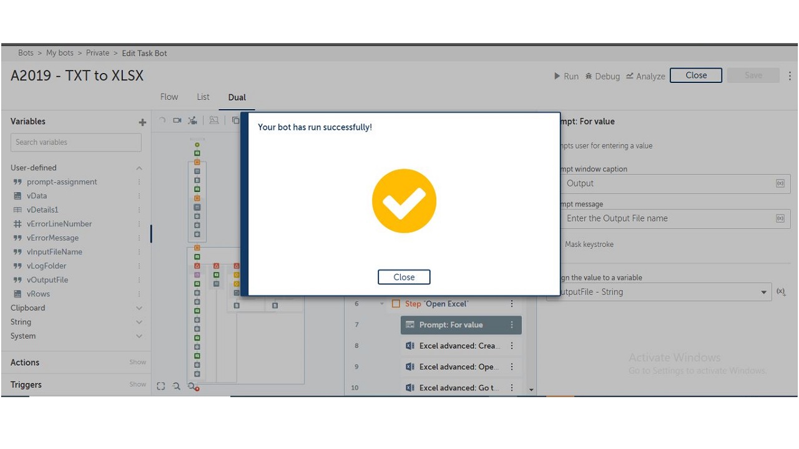
Task: Show the Actions panel
Action: click(137, 362)
